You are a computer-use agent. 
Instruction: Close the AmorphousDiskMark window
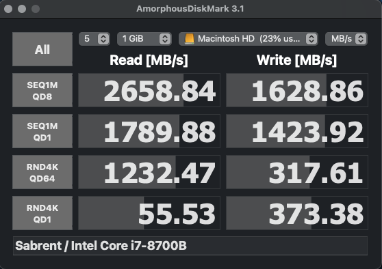pos(8,9)
